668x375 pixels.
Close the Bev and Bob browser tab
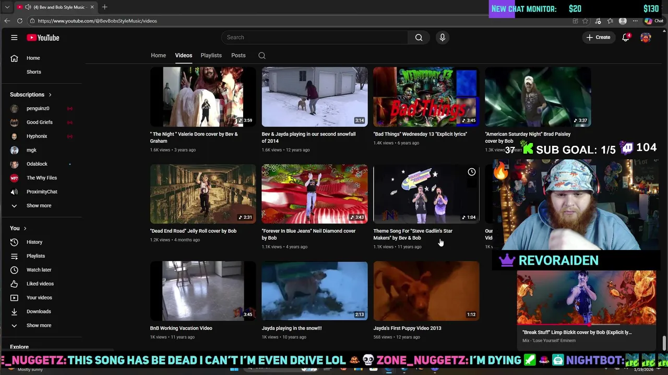(92, 7)
